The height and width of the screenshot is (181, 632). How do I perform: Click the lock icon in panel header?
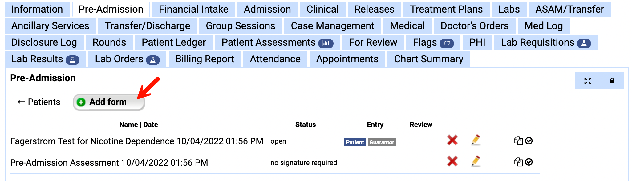(x=612, y=81)
